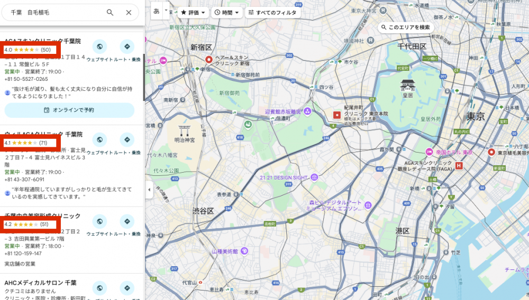Click 代々木公園 park label
Image resolution: width=529 pixels, height=300 pixels.
point(166,171)
